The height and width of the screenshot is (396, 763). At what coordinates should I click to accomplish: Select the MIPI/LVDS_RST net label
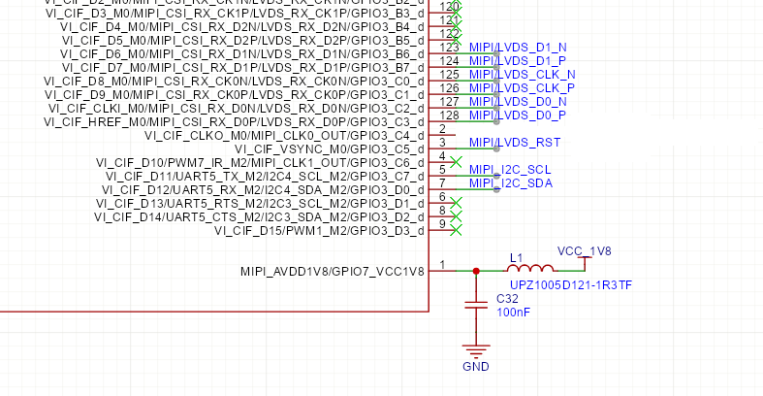click(514, 143)
